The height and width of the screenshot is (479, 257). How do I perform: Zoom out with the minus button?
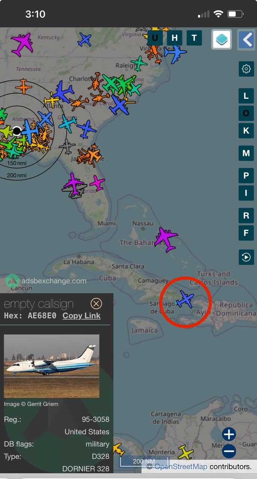tap(229, 451)
